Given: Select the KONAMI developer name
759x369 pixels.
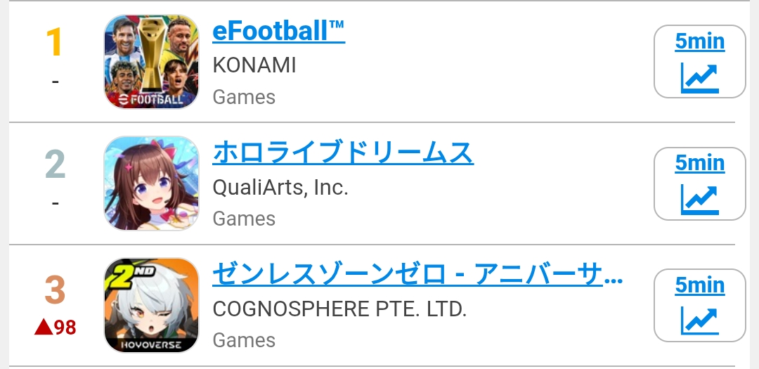Looking at the screenshot, I should click(x=254, y=65).
